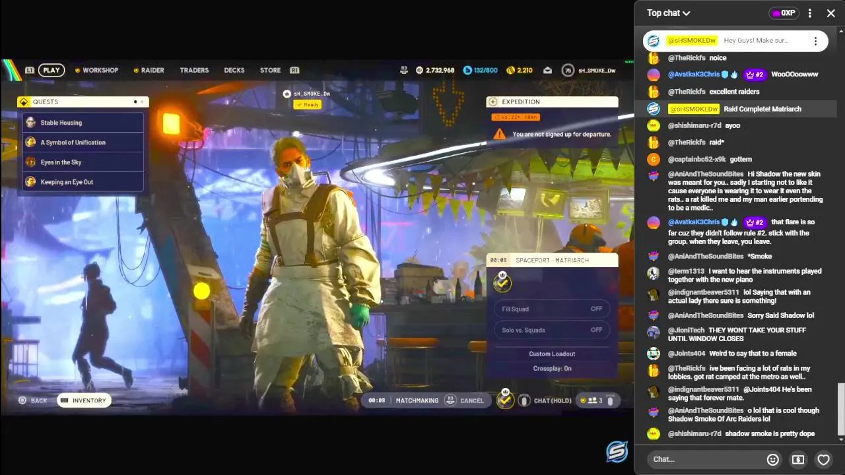Screen dimensions: 845x475
Task: Click the player crown icon above Ready
Action: coord(287,94)
